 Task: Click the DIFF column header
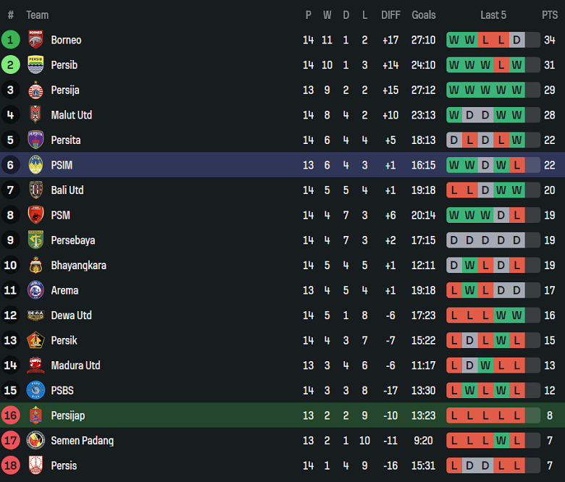tap(390, 15)
